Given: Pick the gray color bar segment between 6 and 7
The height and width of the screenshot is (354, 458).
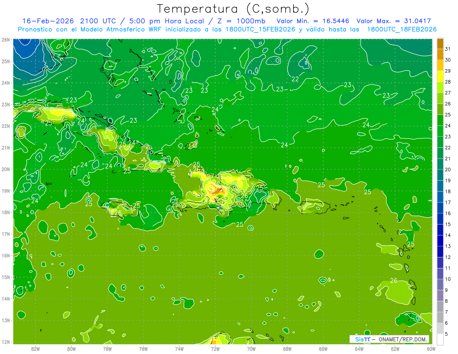Looking at the screenshot, I should click(x=440, y=317).
